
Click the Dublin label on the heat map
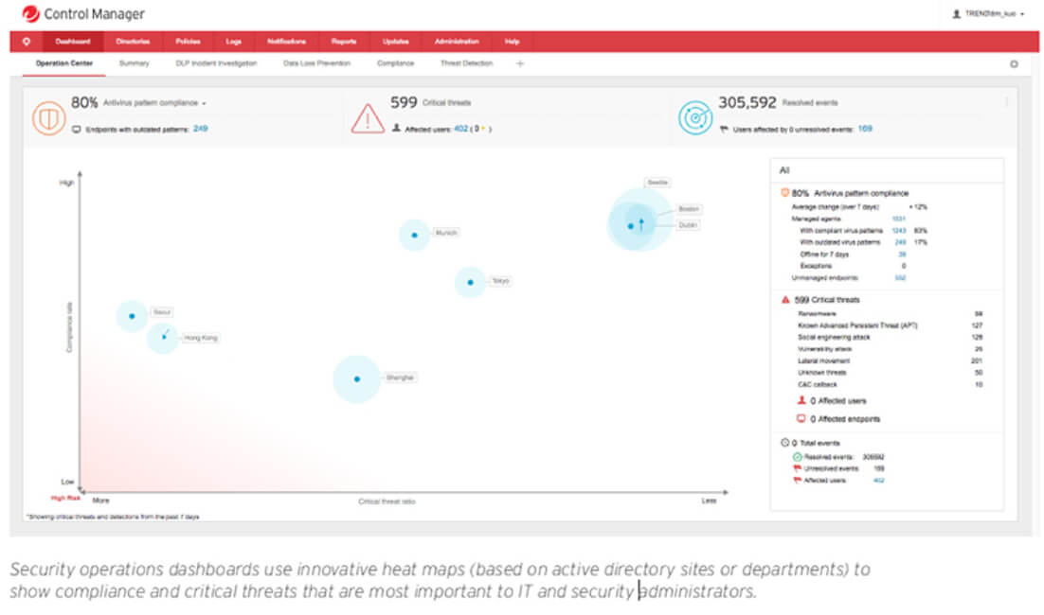click(x=688, y=225)
